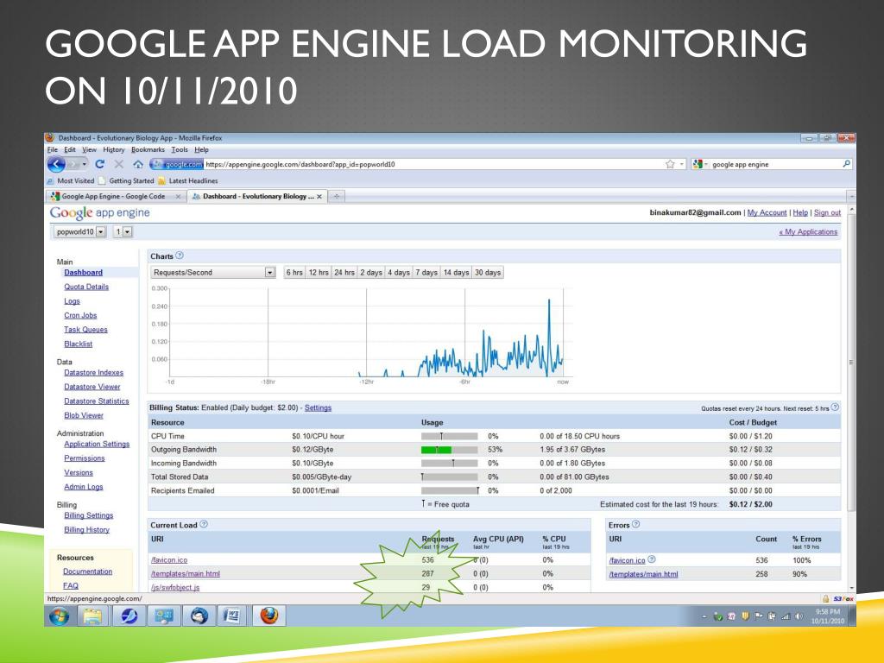Screen dimensions: 884x663
Task: Click the Firefox taskbar icon
Action: [x=269, y=616]
